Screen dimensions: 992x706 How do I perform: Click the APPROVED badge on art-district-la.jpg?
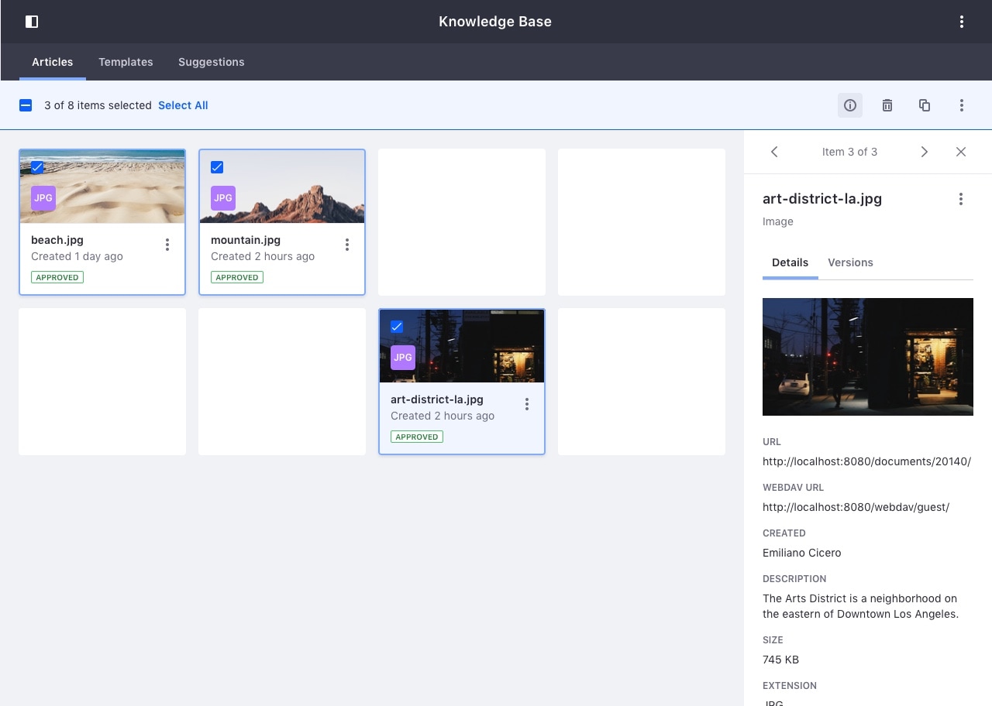click(417, 437)
